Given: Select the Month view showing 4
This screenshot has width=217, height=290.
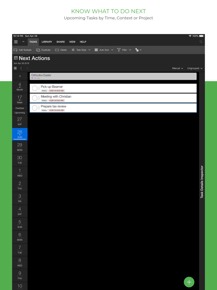Looking at the screenshot, I should point(20,87).
